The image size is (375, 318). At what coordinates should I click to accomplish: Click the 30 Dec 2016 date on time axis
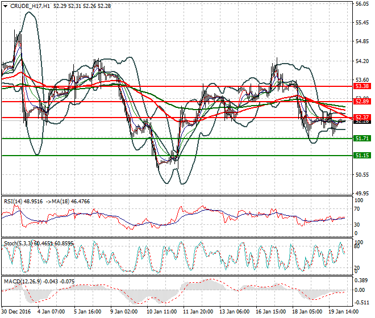[x=16, y=312]
